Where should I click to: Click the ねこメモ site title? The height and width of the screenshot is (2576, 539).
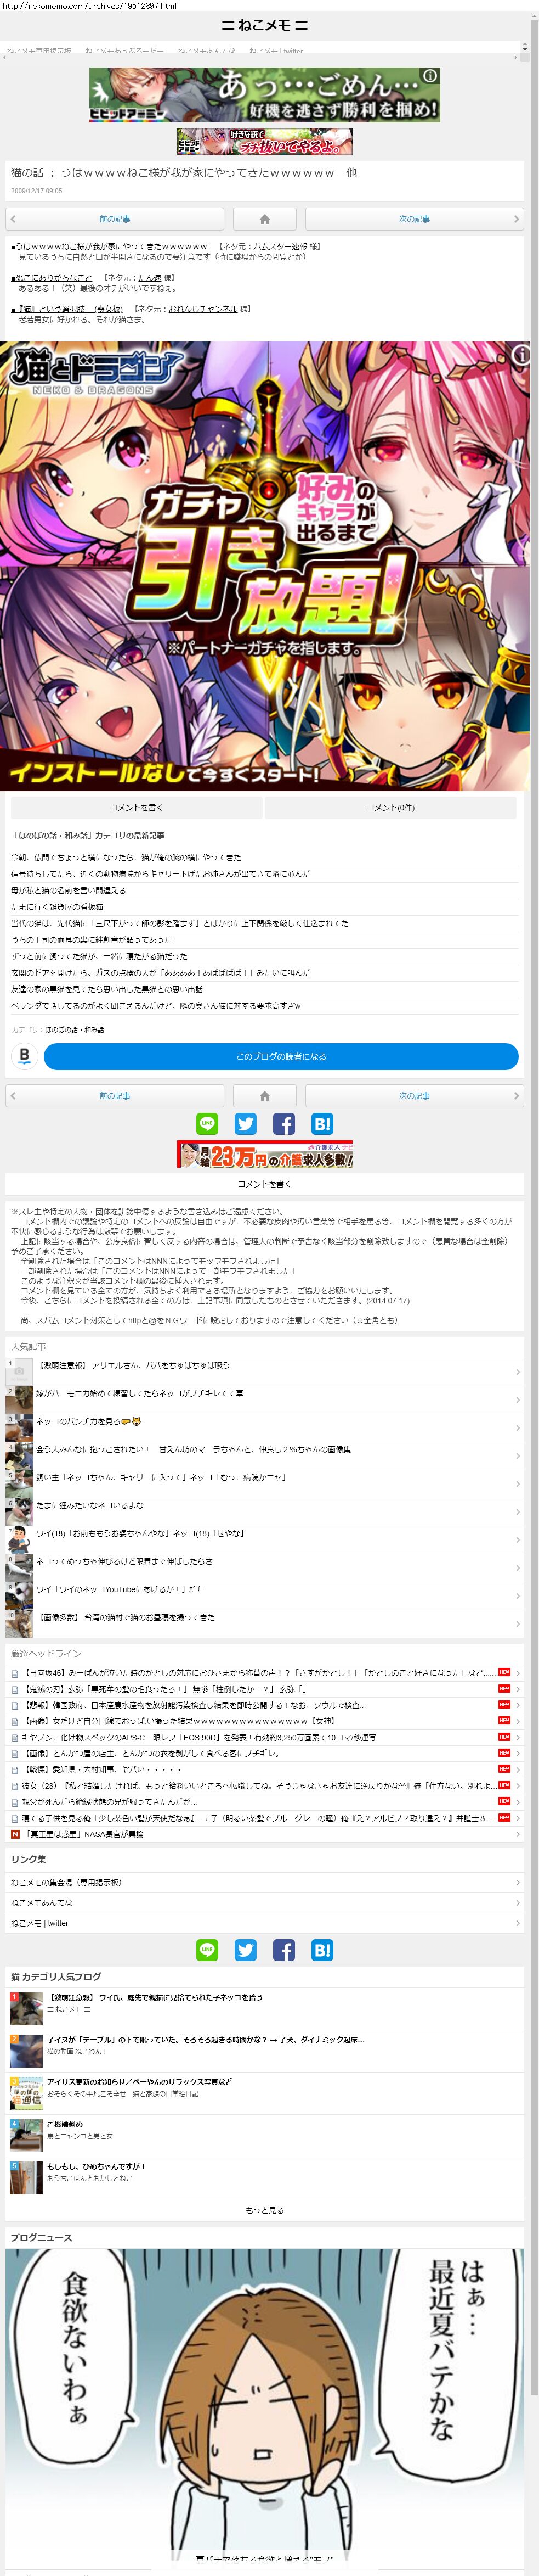[264, 25]
